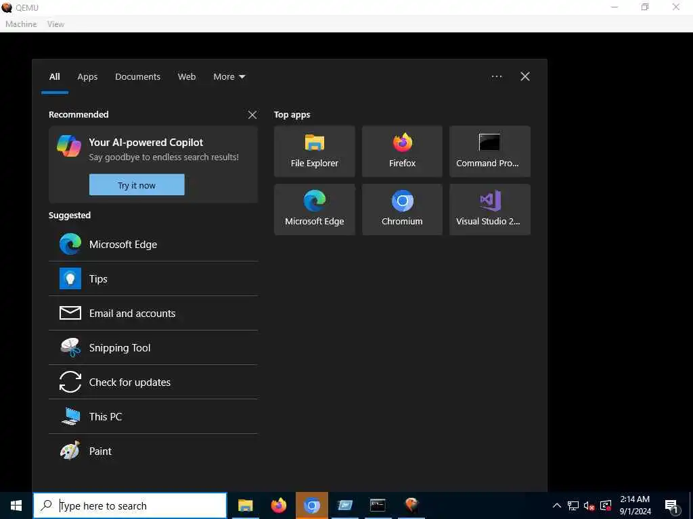
Task: Open Command Prompt taskbar icon
Action: coord(378,505)
